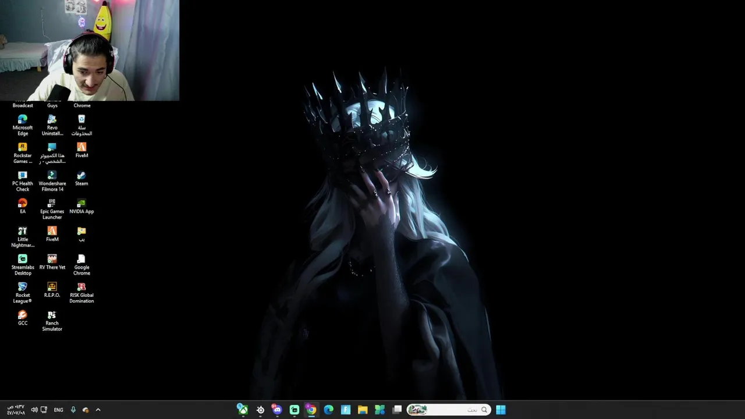Launch Microsoft Edge from taskbar
The height and width of the screenshot is (419, 745).
pyautogui.click(x=328, y=410)
